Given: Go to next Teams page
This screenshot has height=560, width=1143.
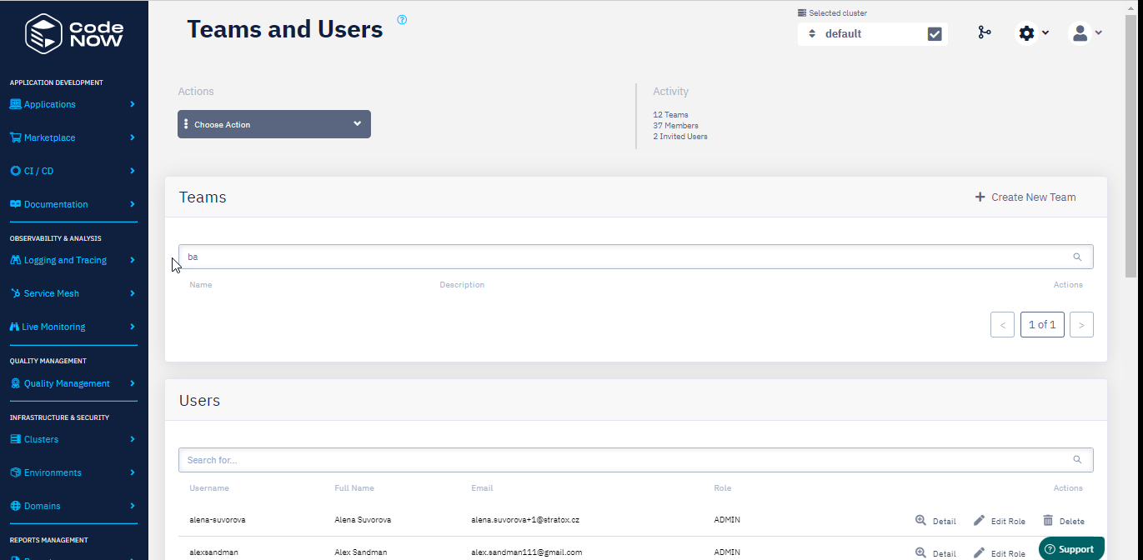Looking at the screenshot, I should point(1081,325).
